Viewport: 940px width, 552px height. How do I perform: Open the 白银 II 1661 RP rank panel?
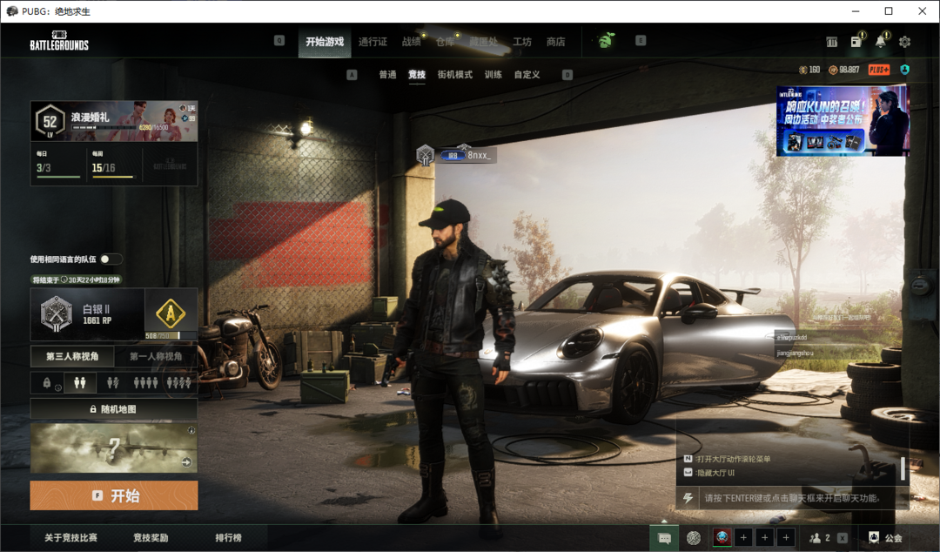pyautogui.click(x=88, y=313)
